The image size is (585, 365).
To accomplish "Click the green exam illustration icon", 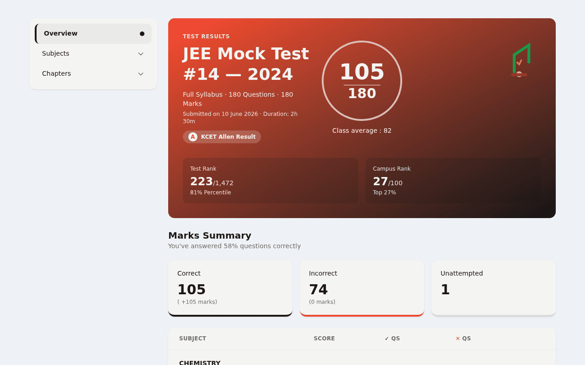I will point(520,60).
